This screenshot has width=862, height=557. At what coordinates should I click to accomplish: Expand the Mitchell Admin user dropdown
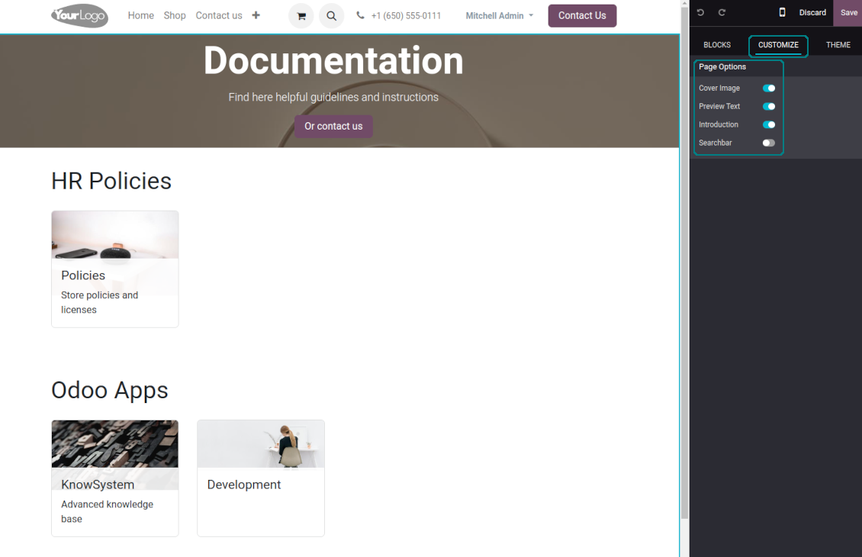tap(500, 16)
